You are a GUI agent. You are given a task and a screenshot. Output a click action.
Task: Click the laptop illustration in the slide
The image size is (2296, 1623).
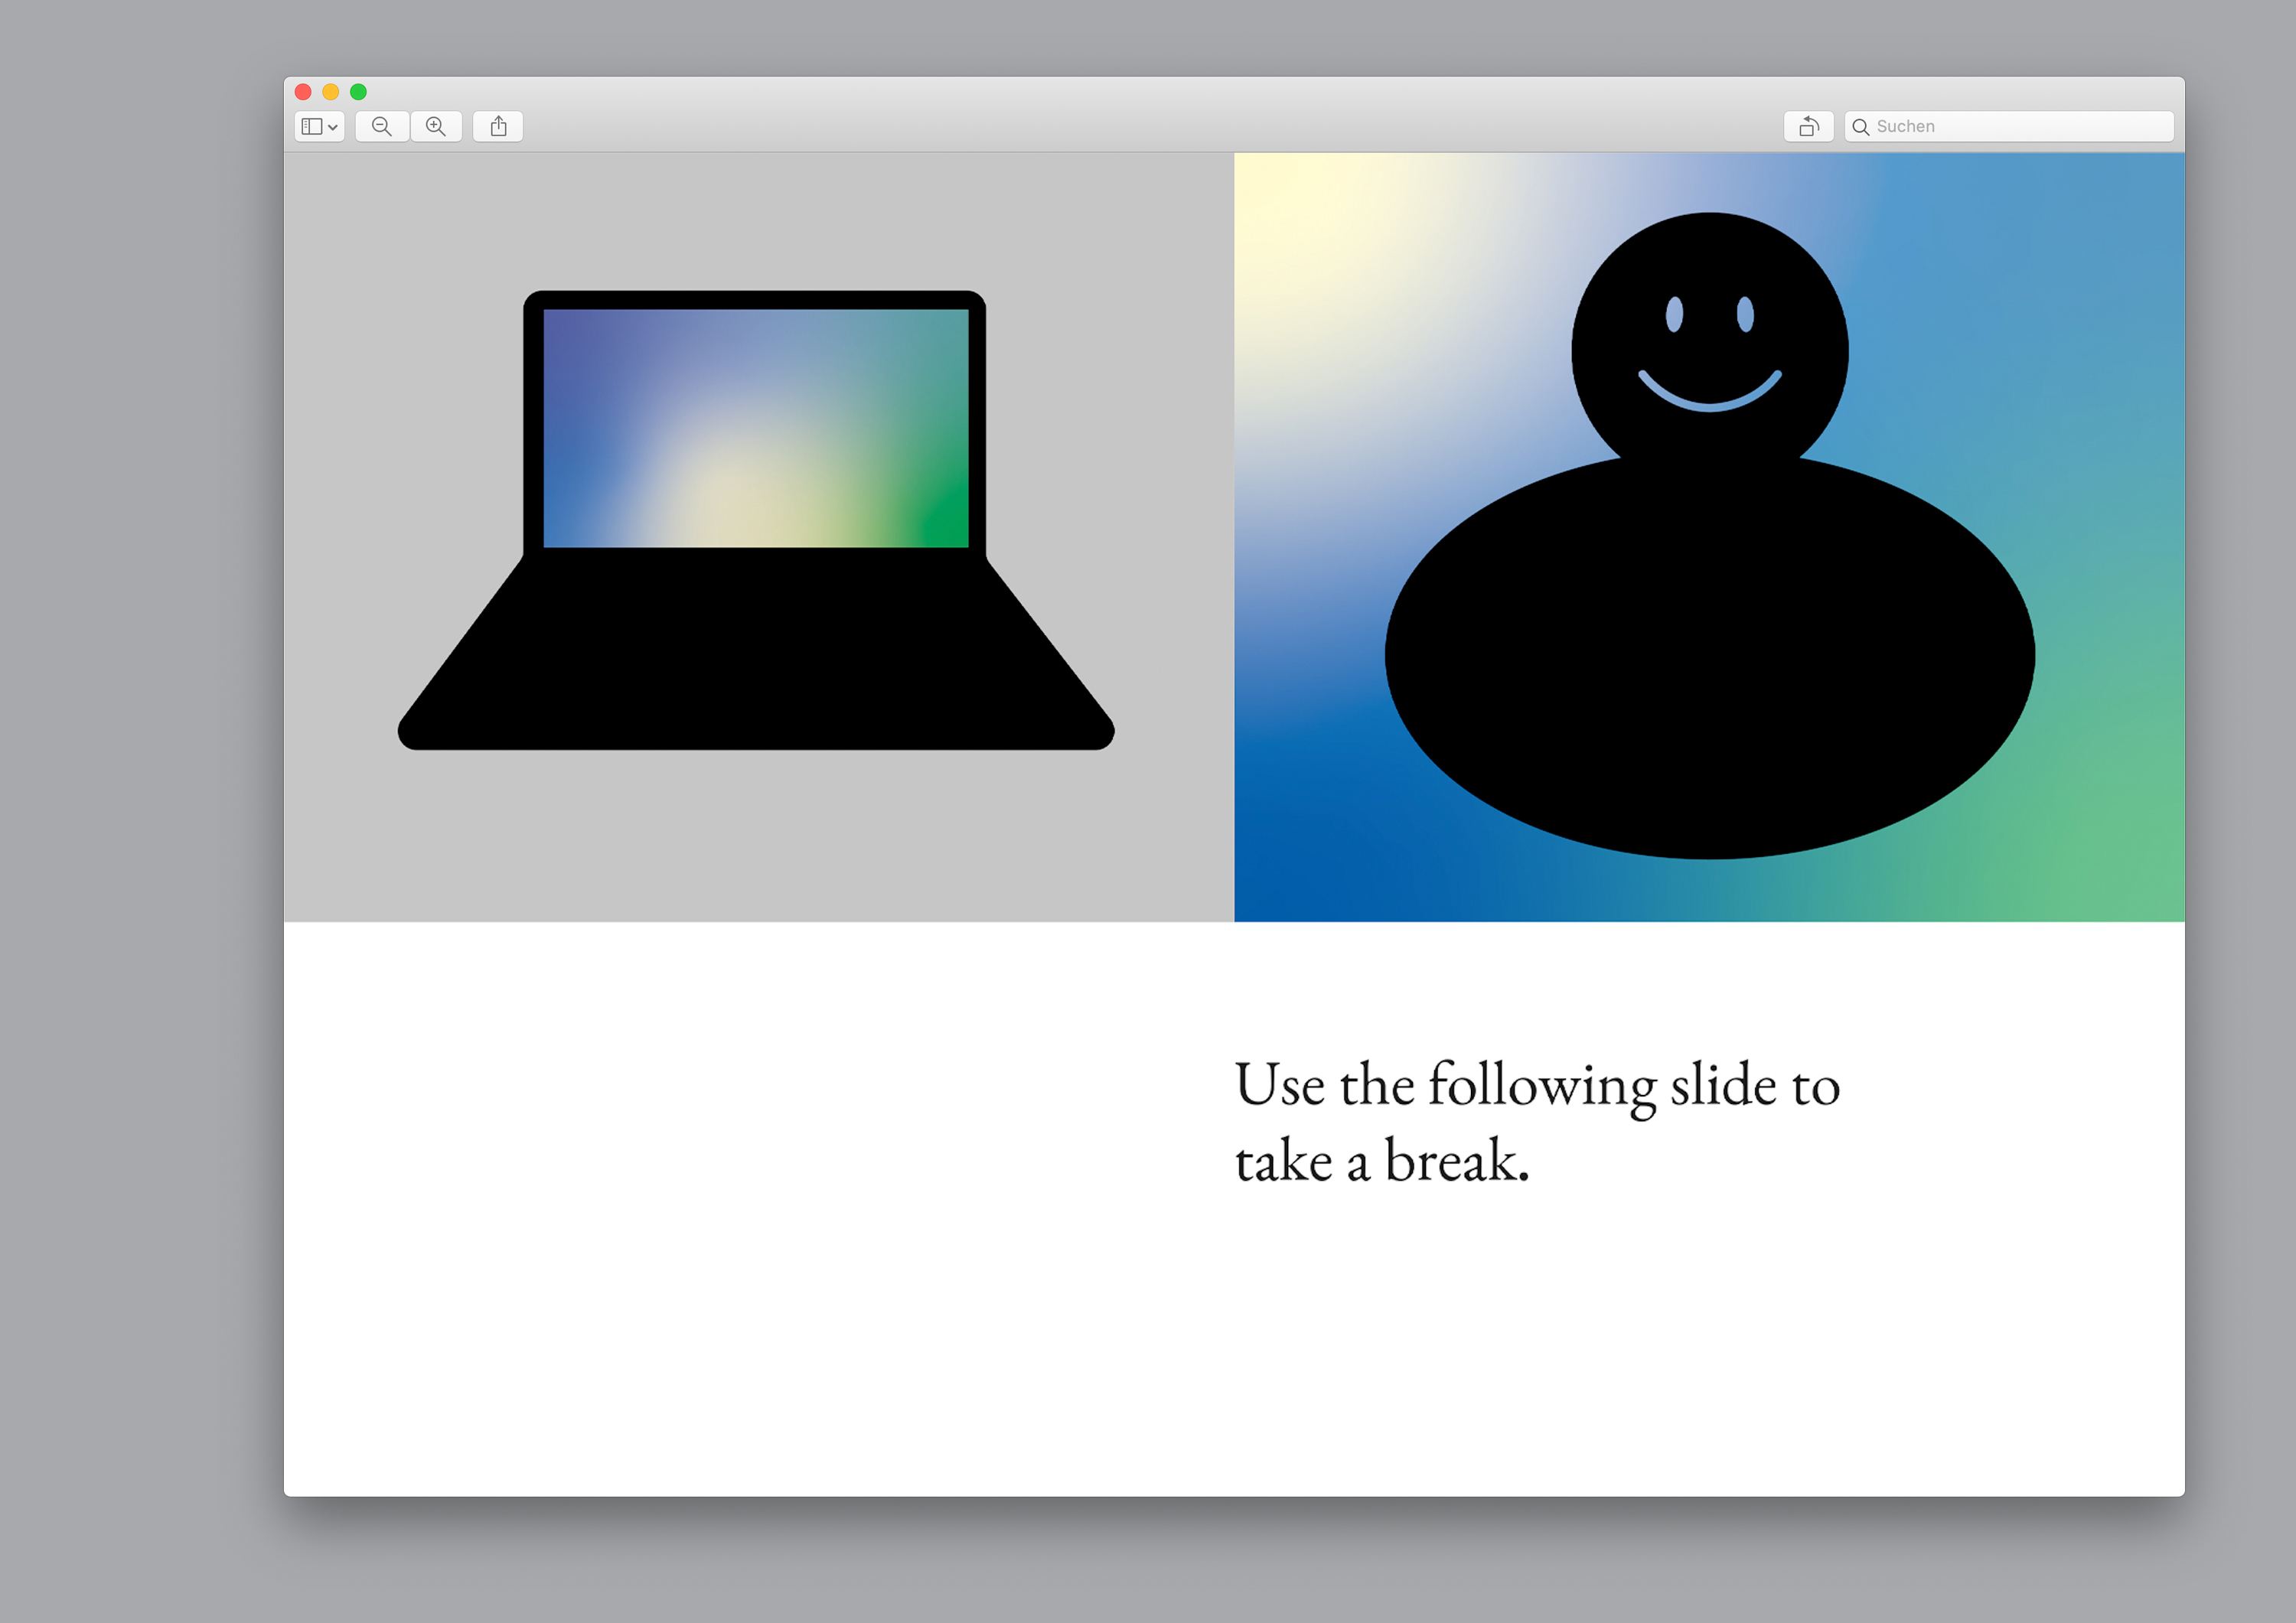click(756, 520)
